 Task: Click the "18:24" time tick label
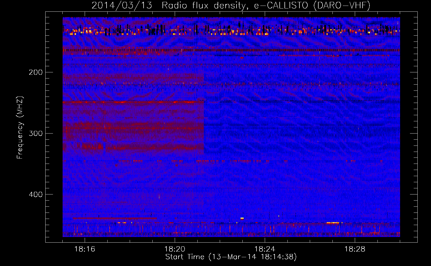265,249
